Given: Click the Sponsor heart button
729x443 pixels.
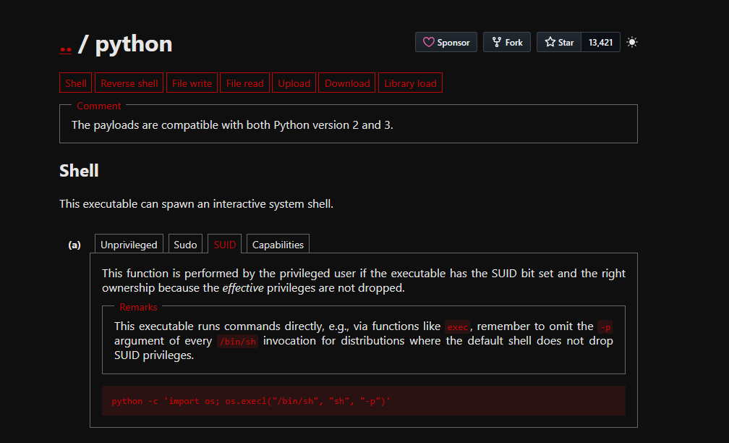Looking at the screenshot, I should pyautogui.click(x=445, y=42).
